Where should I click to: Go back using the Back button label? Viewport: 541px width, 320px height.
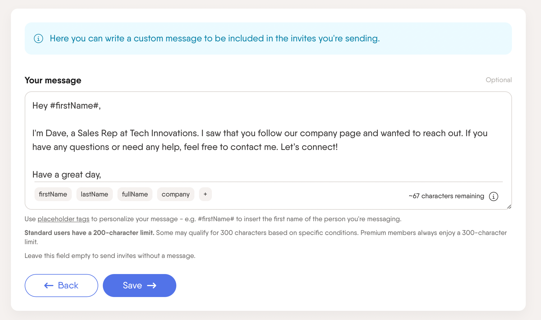click(68, 286)
